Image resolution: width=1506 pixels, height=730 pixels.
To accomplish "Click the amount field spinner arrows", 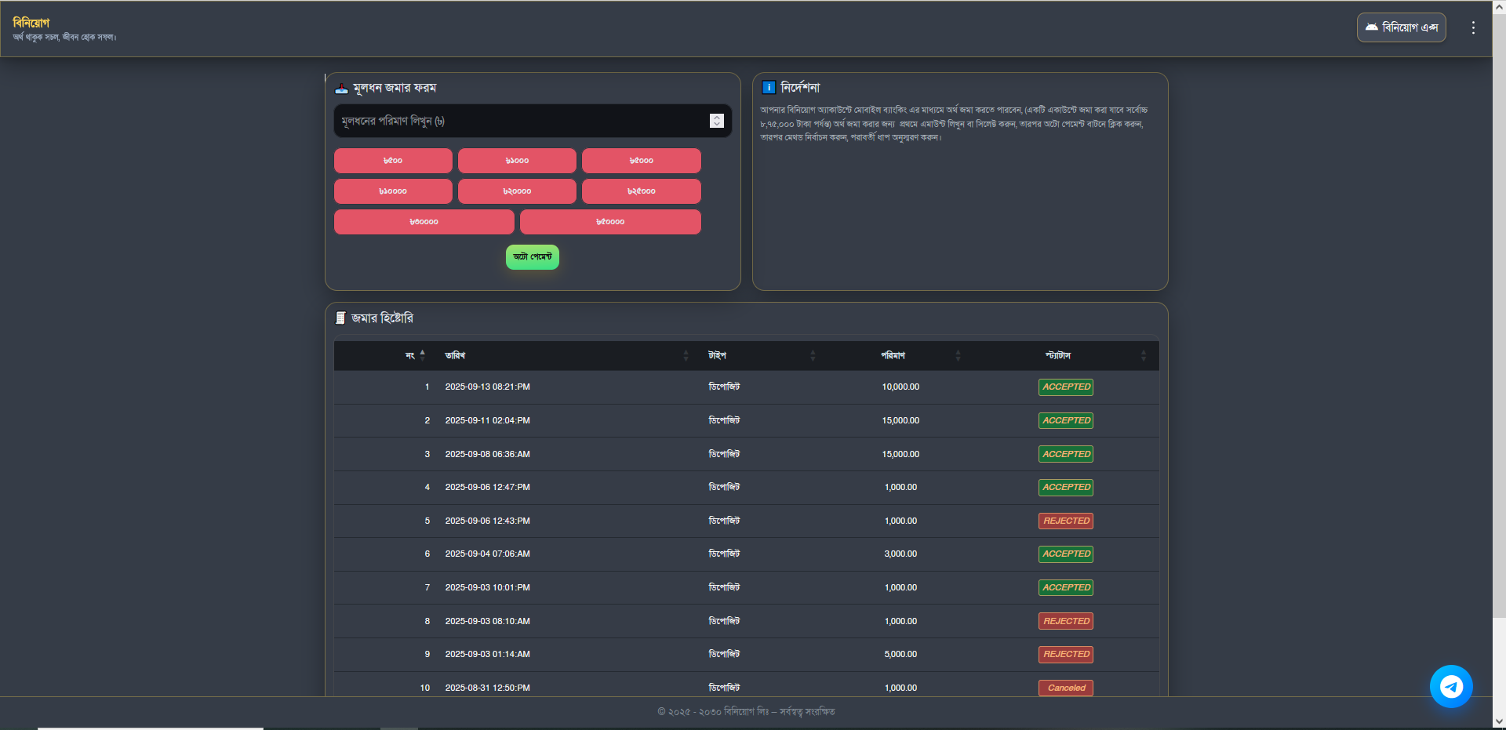I will point(716,121).
